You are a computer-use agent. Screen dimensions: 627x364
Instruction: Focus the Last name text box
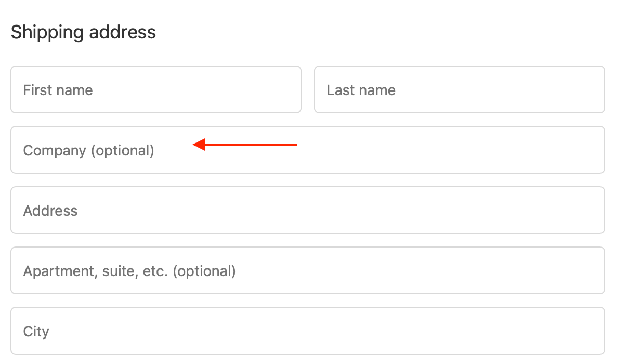[459, 89]
